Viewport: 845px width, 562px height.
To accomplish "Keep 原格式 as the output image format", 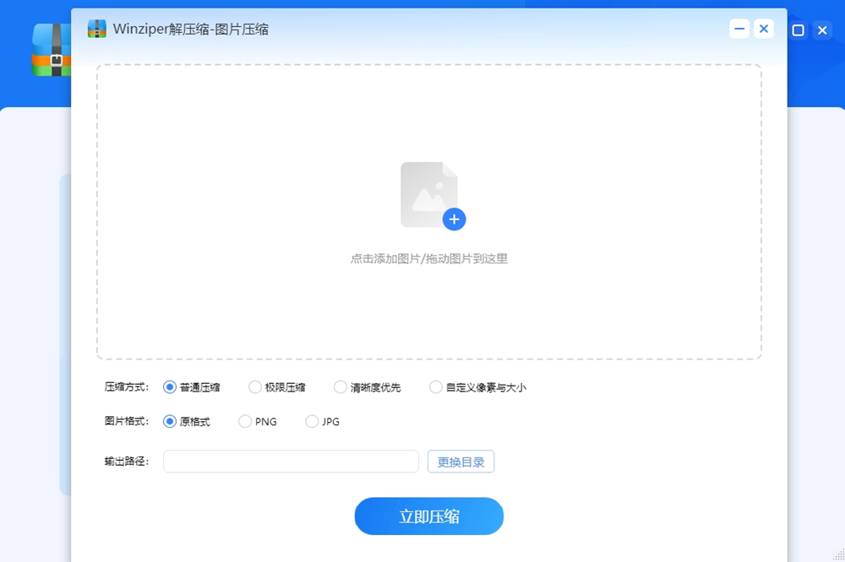I will click(168, 421).
